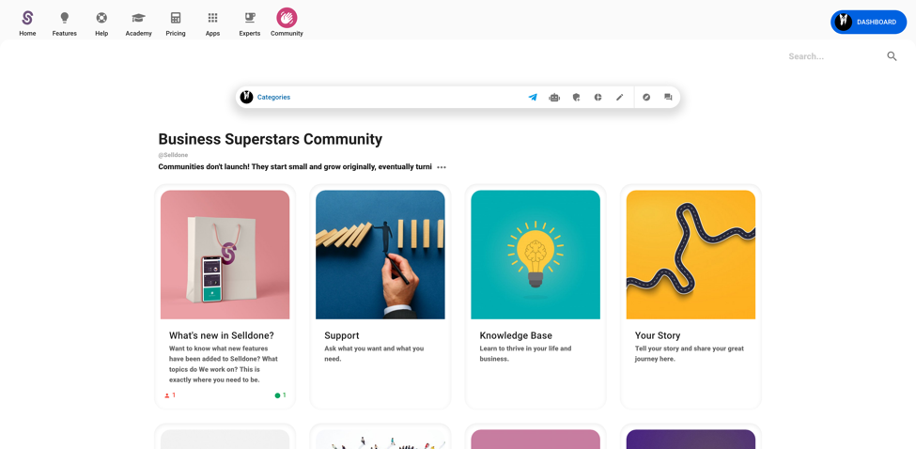
Task: Click the Categories link
Action: 273,98
